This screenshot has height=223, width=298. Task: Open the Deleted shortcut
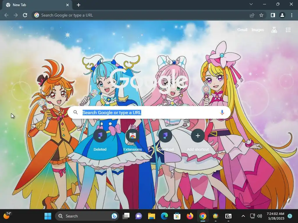coord(100,140)
